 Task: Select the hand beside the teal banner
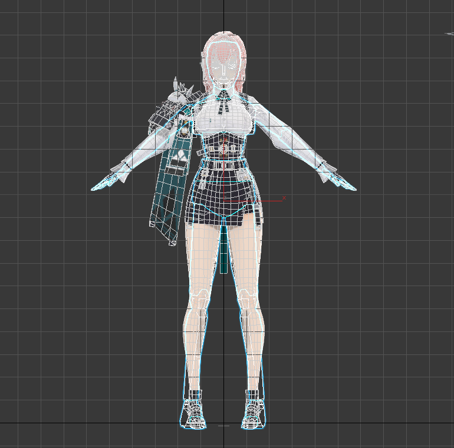point(105,182)
